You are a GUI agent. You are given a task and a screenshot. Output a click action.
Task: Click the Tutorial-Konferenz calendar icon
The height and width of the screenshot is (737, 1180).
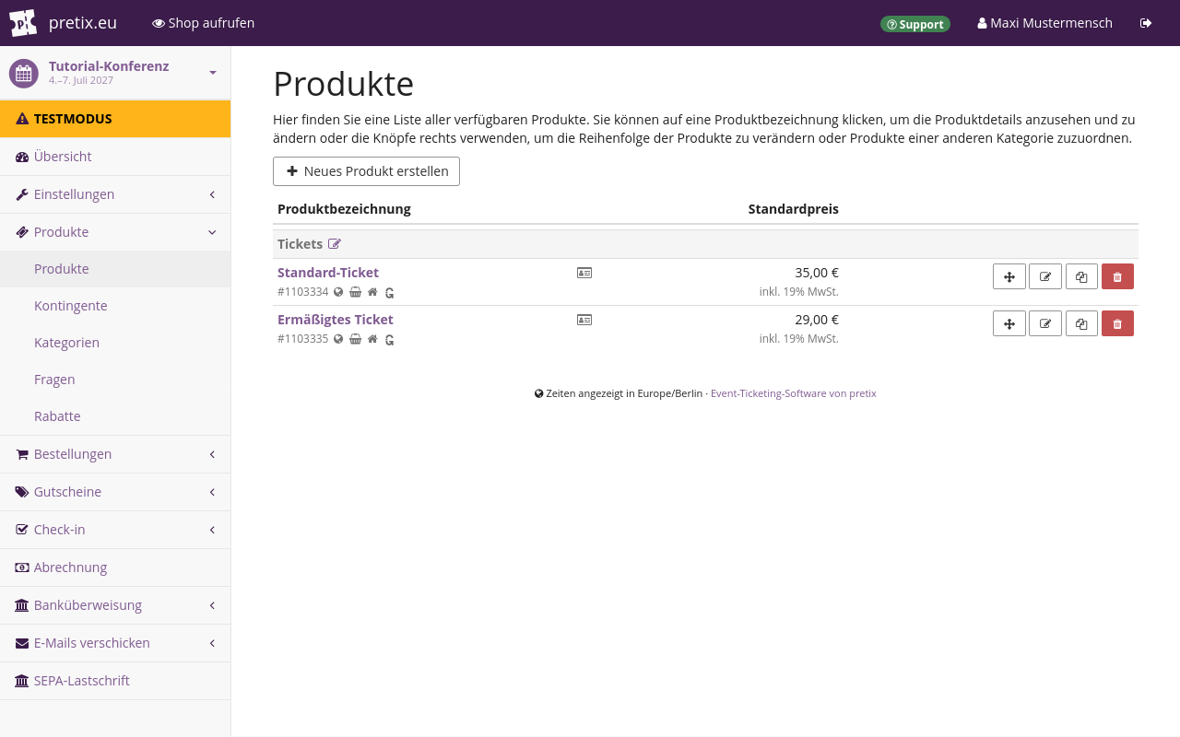[24, 73]
